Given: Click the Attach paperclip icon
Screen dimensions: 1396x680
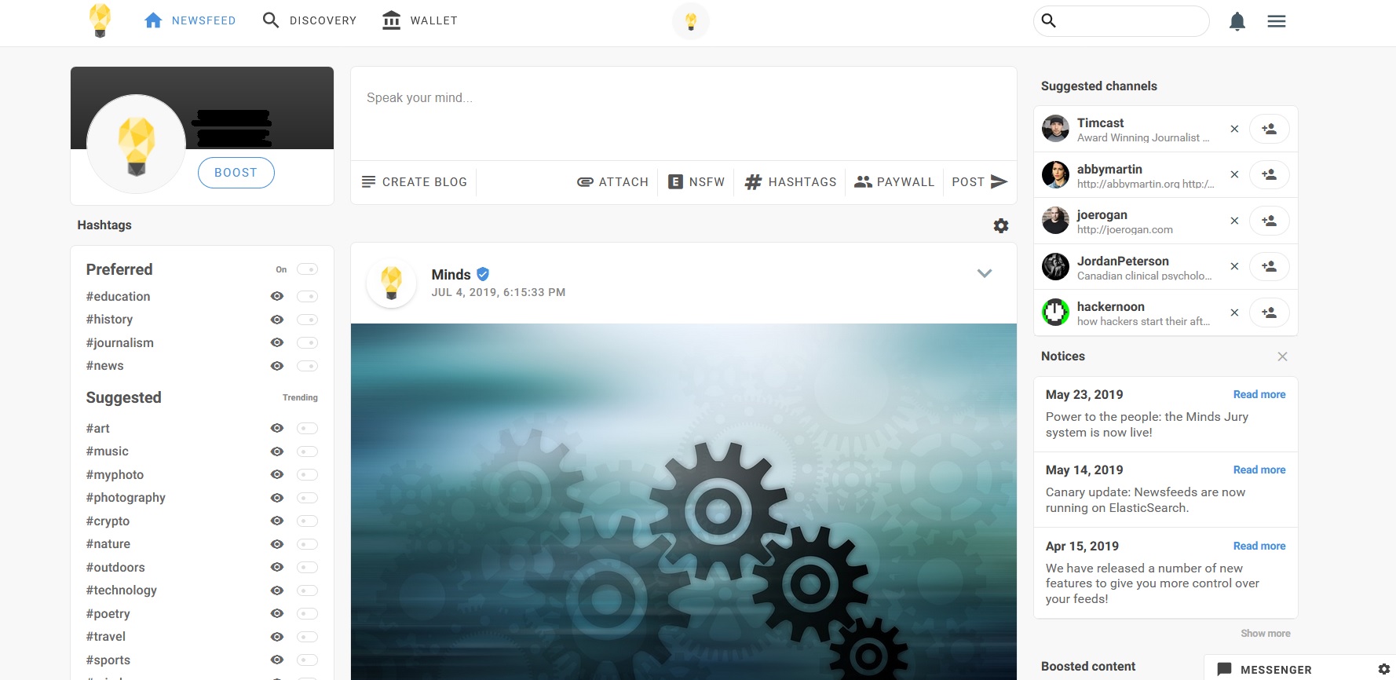Looking at the screenshot, I should [x=585, y=182].
